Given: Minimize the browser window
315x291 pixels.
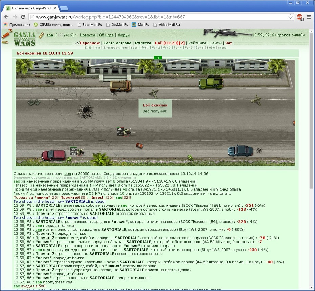Looking at the screenshot, I should pos(291,3).
